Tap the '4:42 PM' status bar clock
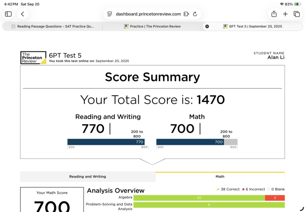This screenshot has height=212, width=305. point(11,4)
